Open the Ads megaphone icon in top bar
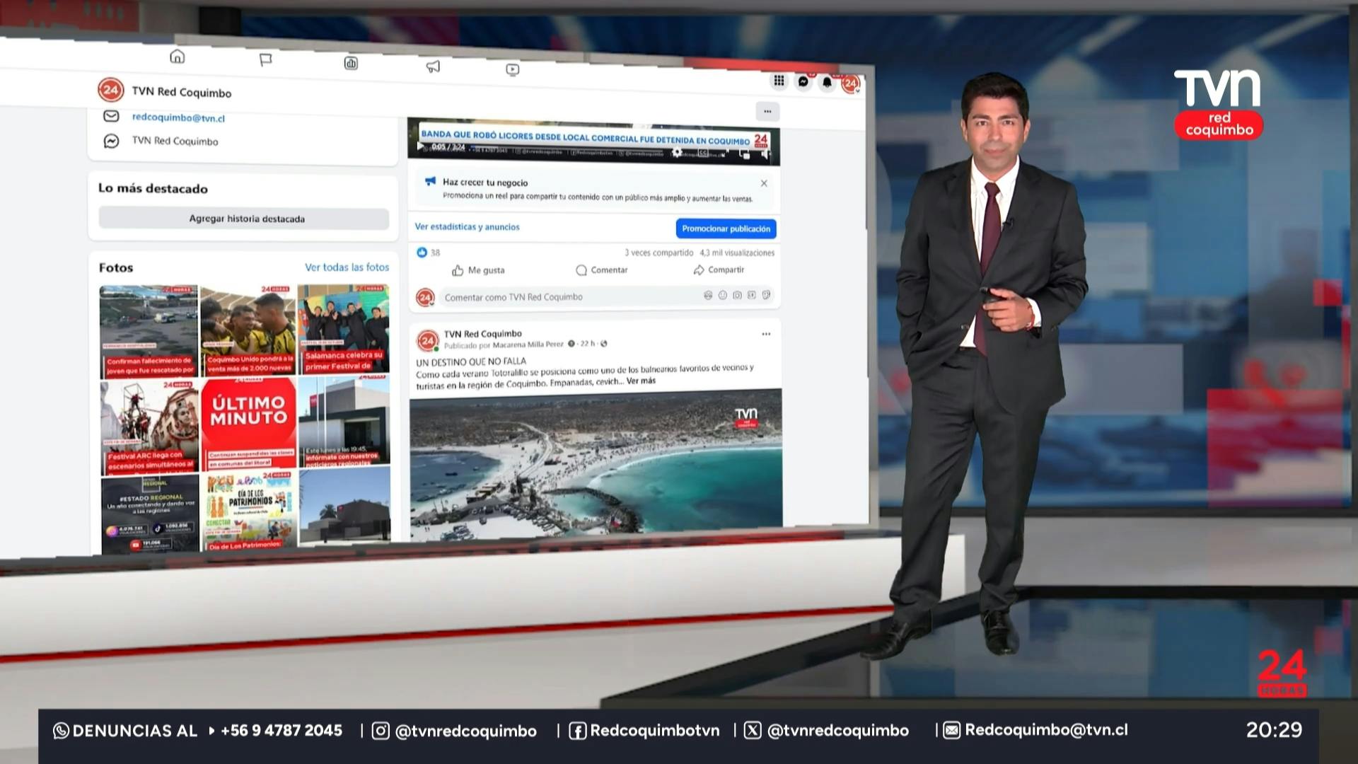Screen dimensions: 1358x764 coord(433,66)
